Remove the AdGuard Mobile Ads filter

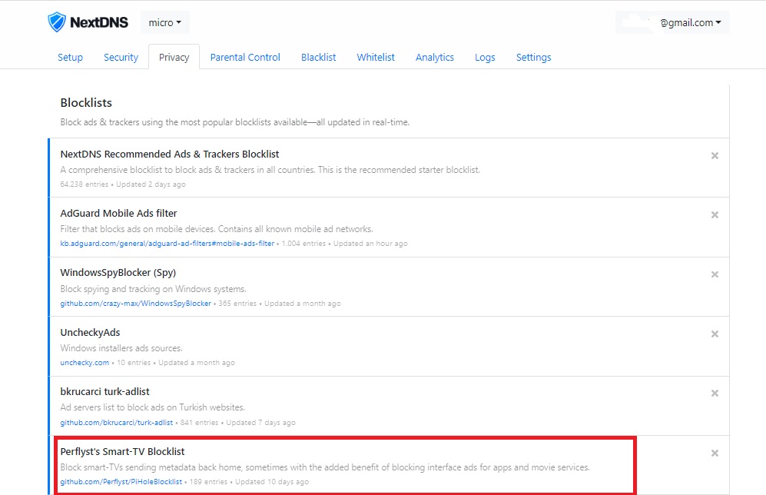[715, 215]
